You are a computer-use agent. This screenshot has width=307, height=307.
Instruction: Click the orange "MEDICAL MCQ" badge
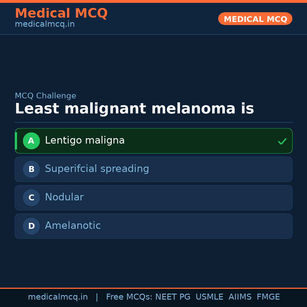coord(255,19)
